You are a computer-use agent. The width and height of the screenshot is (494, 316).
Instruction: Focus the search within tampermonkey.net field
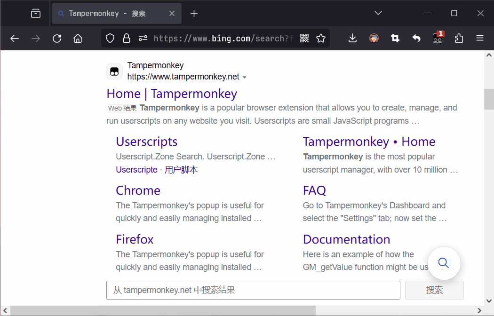[x=253, y=290]
